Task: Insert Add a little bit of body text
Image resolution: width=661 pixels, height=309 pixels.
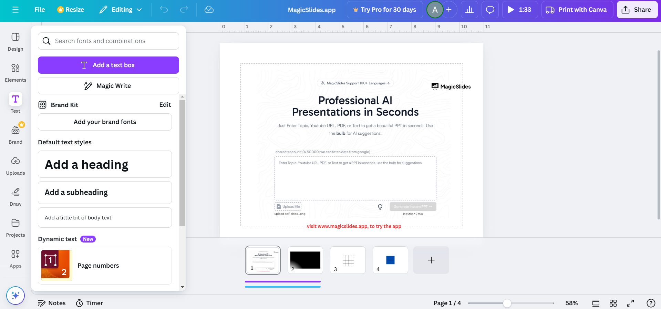Action: [105, 218]
